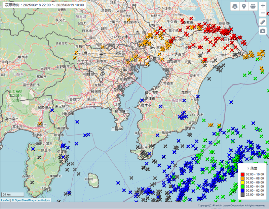269x209 pixels.
Task: Pick the blue 00:00 - 02:00 legend swatch
Action: pos(242,191)
